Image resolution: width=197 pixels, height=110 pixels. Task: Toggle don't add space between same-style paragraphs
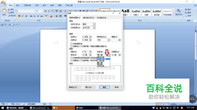[x=72, y=58]
